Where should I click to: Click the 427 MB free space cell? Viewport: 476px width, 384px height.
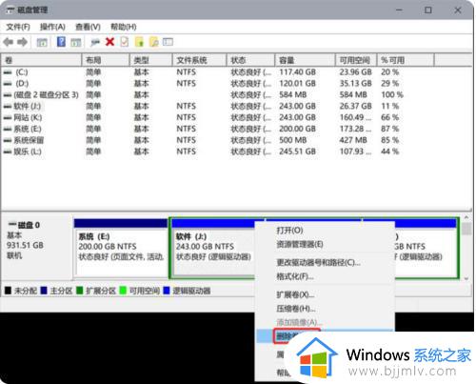353,140
